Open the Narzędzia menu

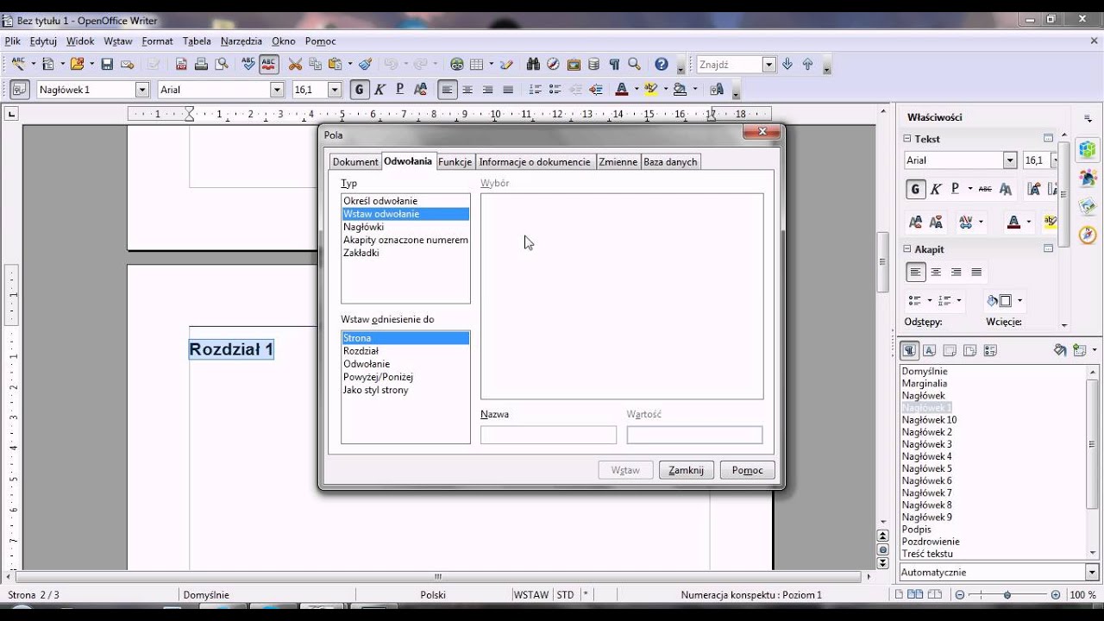(x=241, y=41)
